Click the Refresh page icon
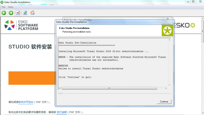Viewport: 204px width, 115px height. pos(25,13)
